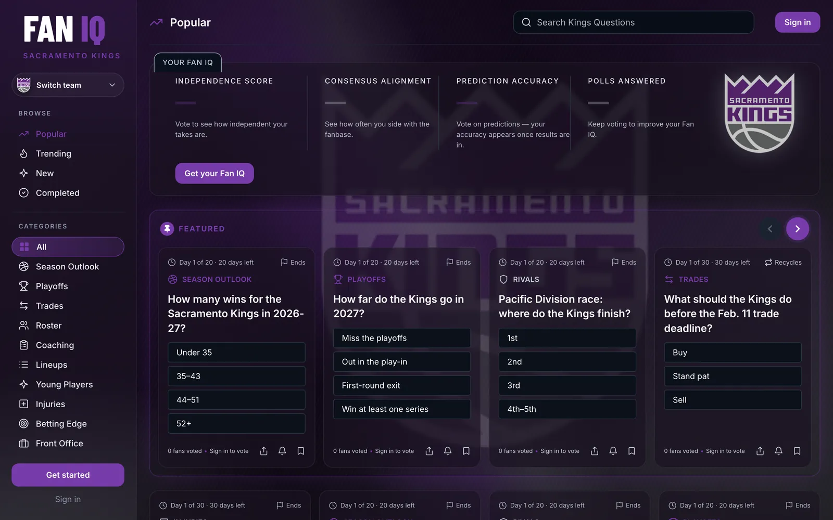Image resolution: width=833 pixels, height=520 pixels.
Task: Click Sign in to vote on Trades card
Action: pos(725,451)
